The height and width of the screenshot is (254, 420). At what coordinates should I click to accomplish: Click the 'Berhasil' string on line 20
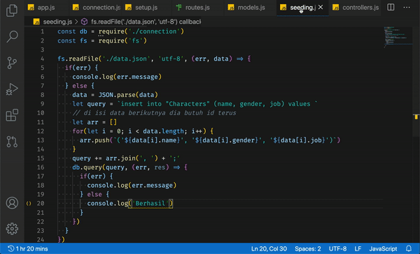(150, 204)
